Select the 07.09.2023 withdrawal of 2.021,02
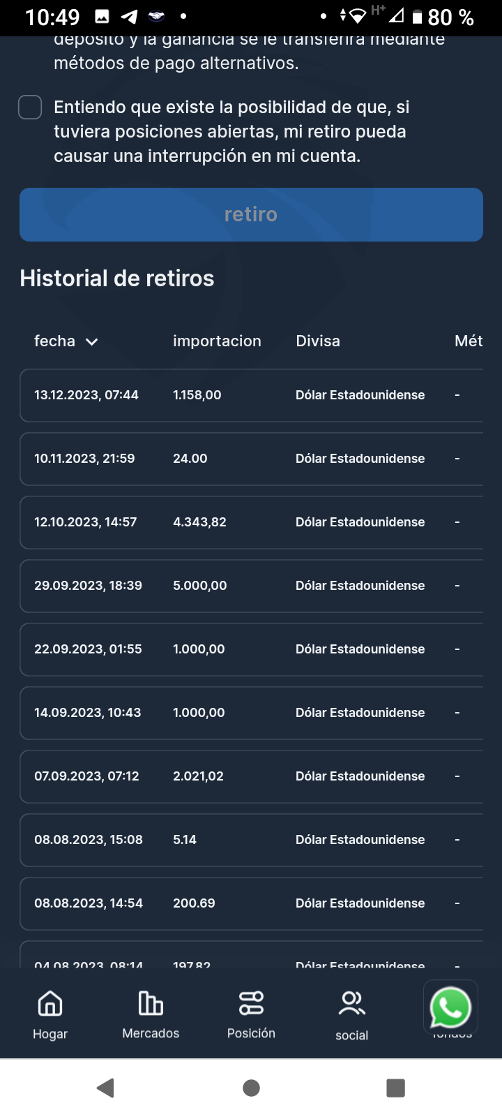This screenshot has height=1117, width=502. click(x=251, y=776)
